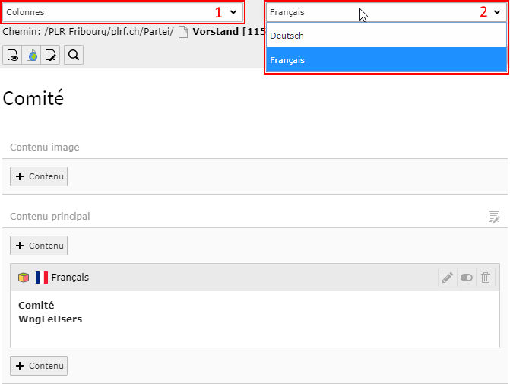This screenshot has width=510, height=384.
Task: Open the Comité content element title
Action: click(x=36, y=306)
